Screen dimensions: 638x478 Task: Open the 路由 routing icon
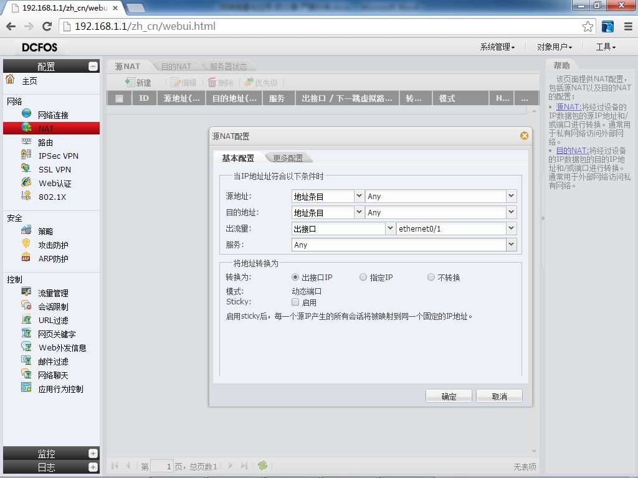(26, 141)
